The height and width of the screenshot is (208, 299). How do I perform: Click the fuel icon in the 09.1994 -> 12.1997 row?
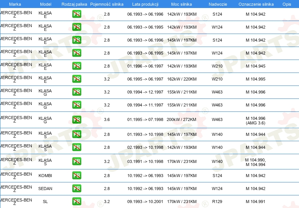click(x=76, y=92)
